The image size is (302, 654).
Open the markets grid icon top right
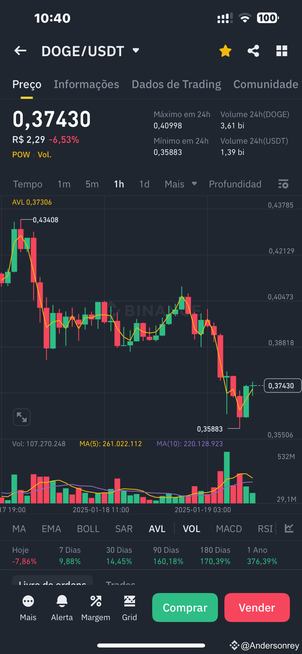pos(282,51)
